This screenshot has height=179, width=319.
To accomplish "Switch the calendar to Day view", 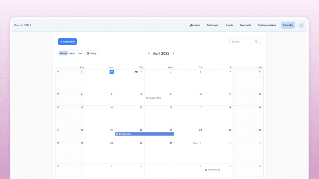I will (80, 53).
